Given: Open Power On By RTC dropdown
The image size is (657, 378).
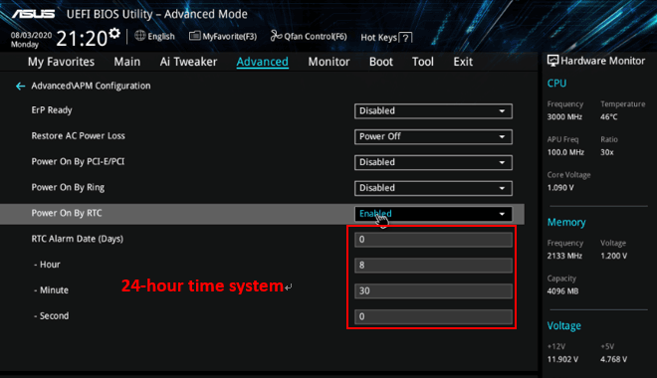Looking at the screenshot, I should click(x=433, y=214).
